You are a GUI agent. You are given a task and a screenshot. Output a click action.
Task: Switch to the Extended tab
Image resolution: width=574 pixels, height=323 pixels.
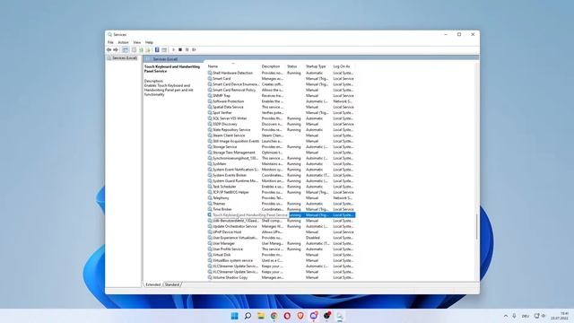point(153,284)
